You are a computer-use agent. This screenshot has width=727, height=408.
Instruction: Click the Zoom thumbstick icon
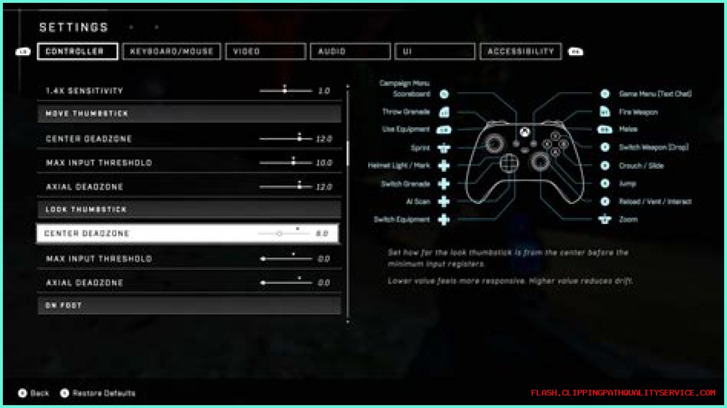point(605,219)
